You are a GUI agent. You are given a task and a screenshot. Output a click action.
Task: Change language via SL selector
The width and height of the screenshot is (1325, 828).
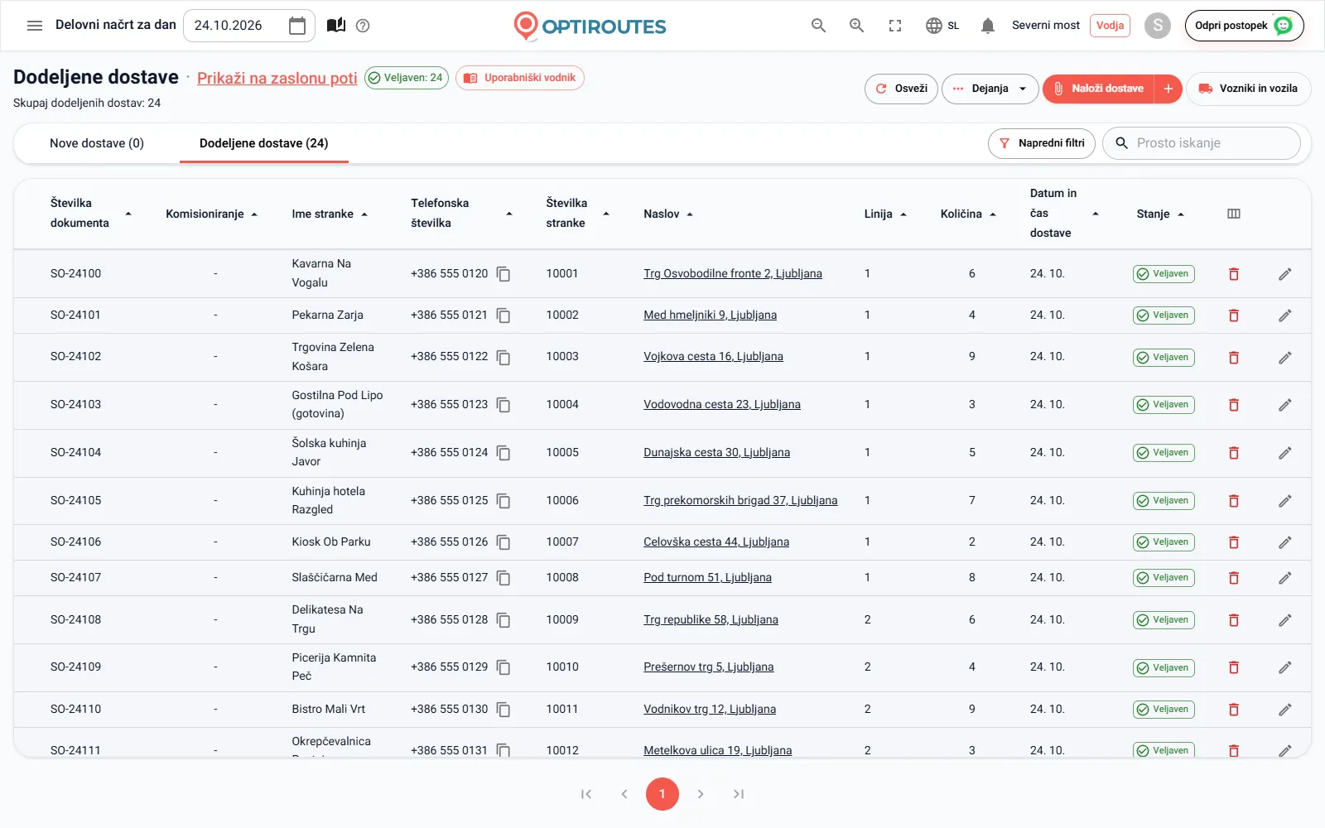(942, 26)
